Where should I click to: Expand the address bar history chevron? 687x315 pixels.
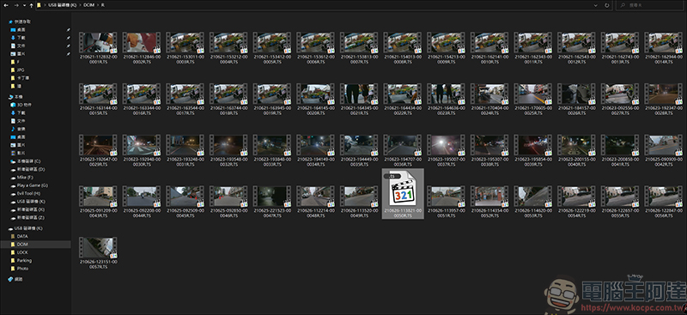coord(596,5)
